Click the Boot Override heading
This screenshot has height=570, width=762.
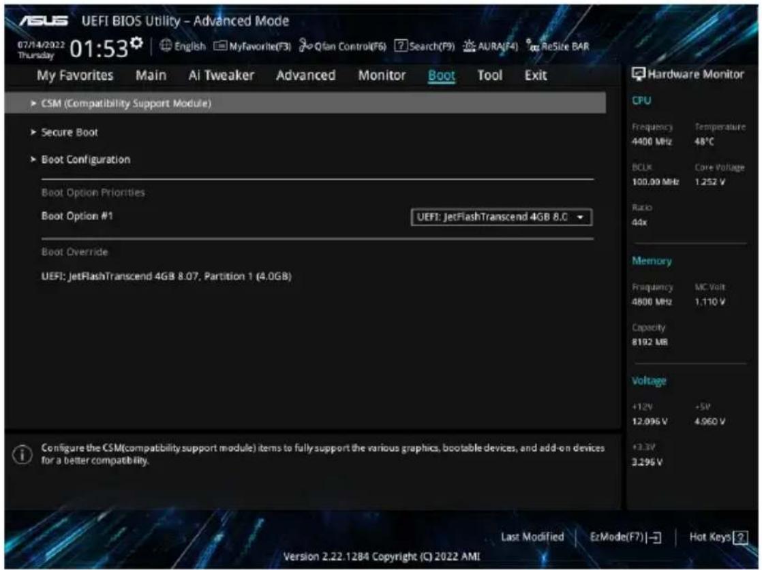[74, 252]
